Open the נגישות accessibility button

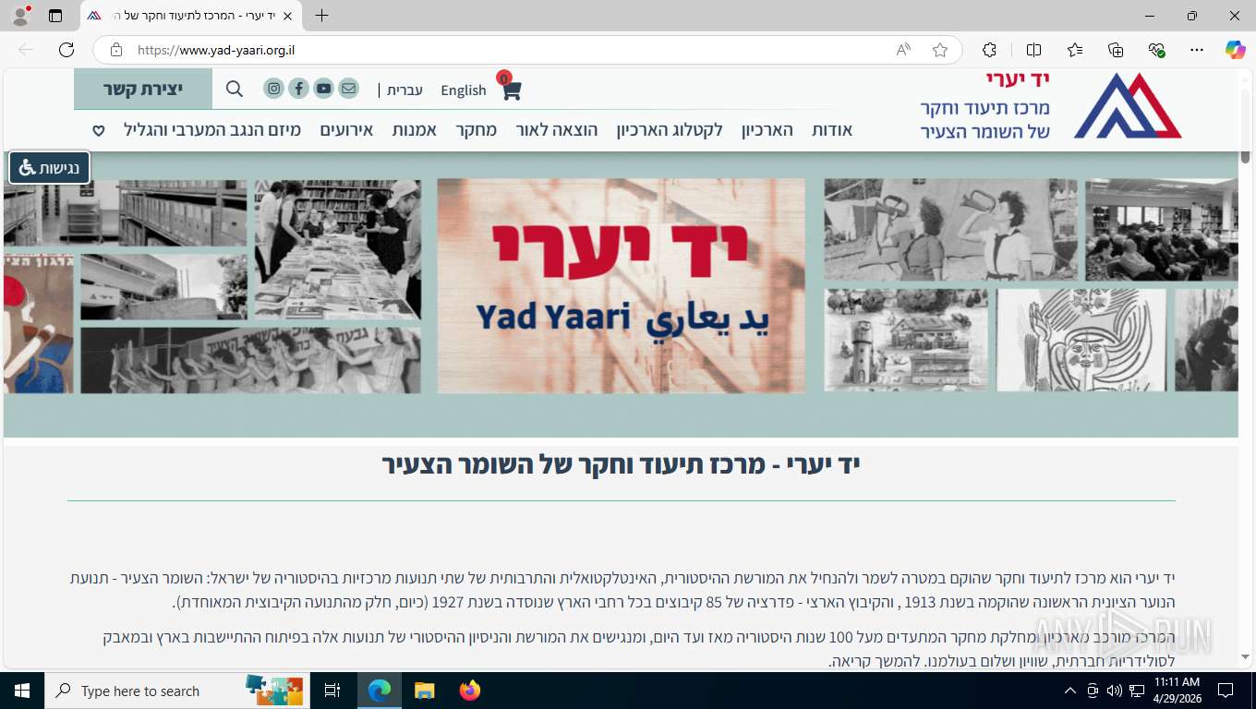coord(49,168)
